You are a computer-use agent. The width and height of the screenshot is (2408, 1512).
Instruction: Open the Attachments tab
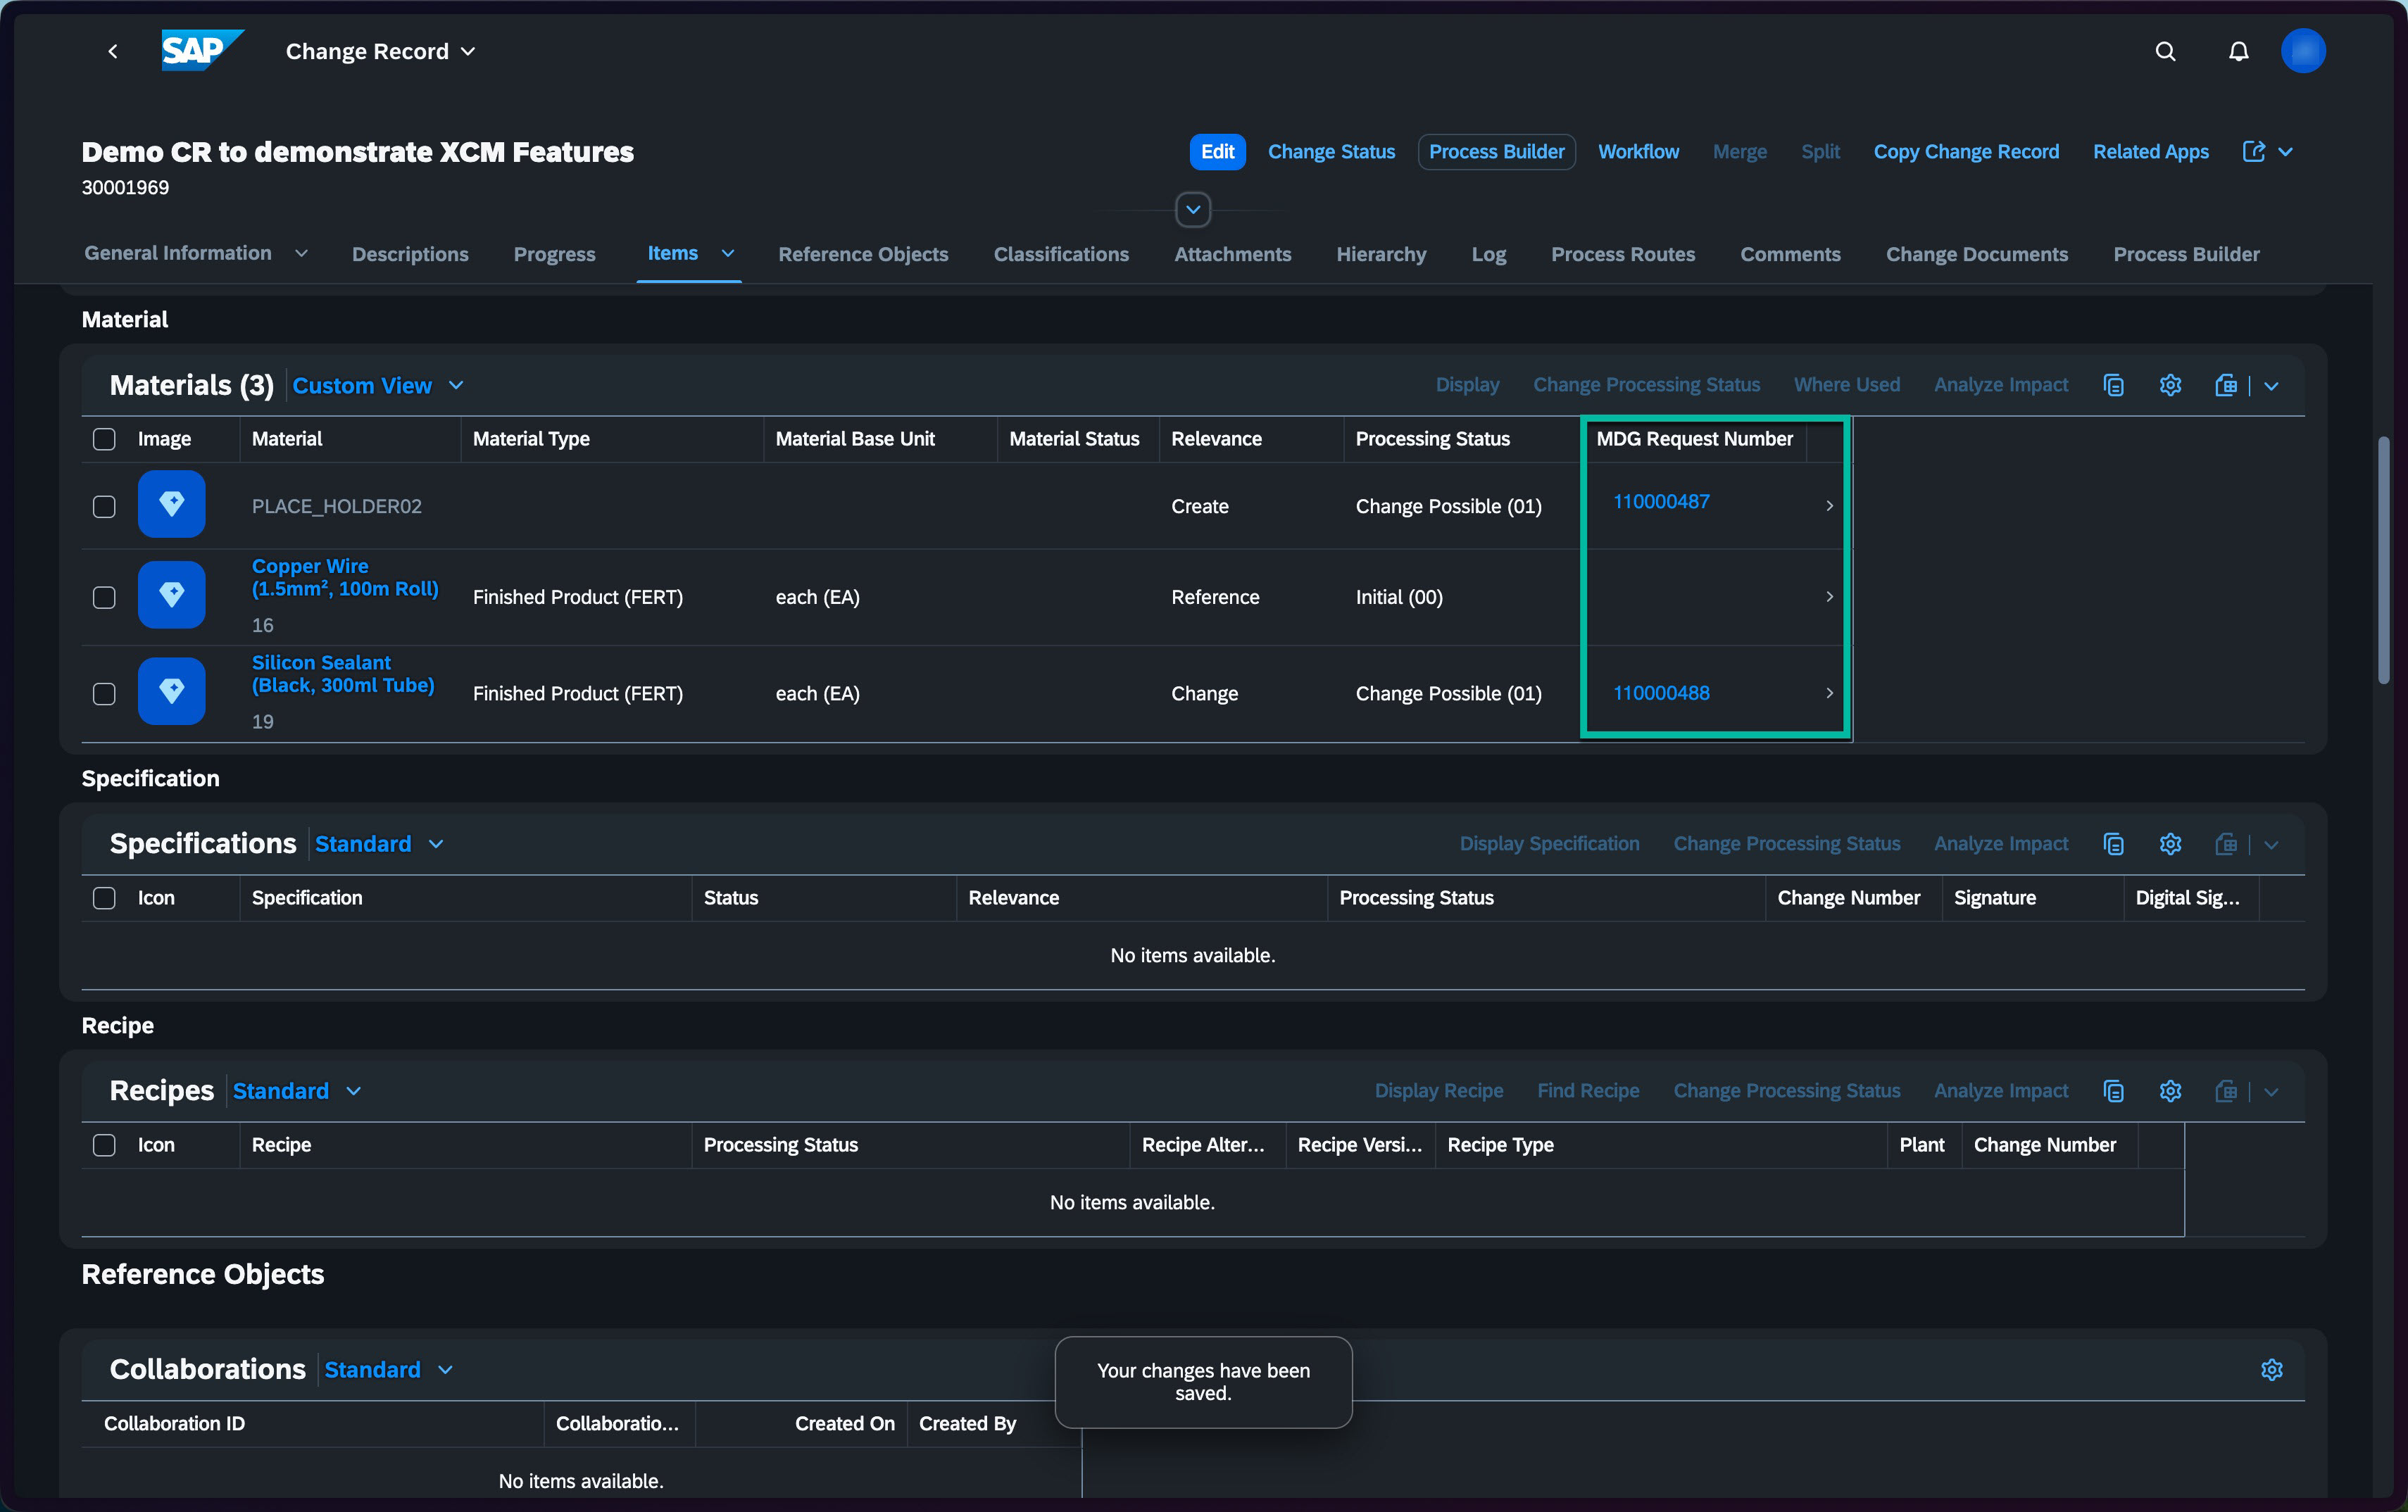pyautogui.click(x=1232, y=254)
